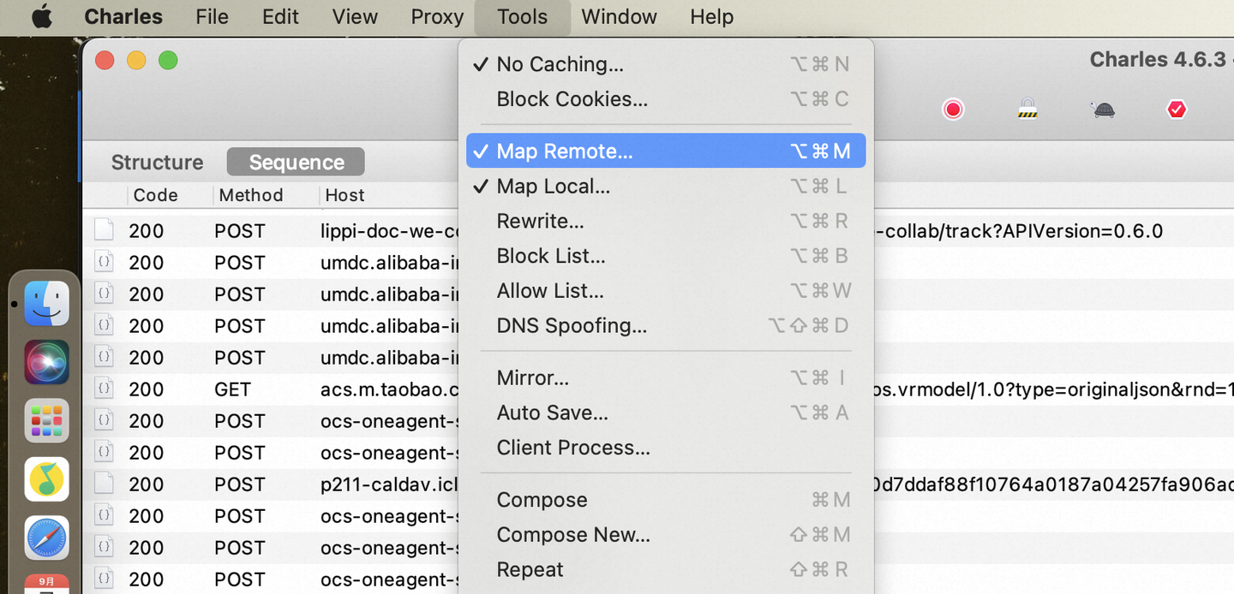This screenshot has width=1234, height=594.
Task: Toggle the checked Map Local option
Action: pyautogui.click(x=554, y=187)
